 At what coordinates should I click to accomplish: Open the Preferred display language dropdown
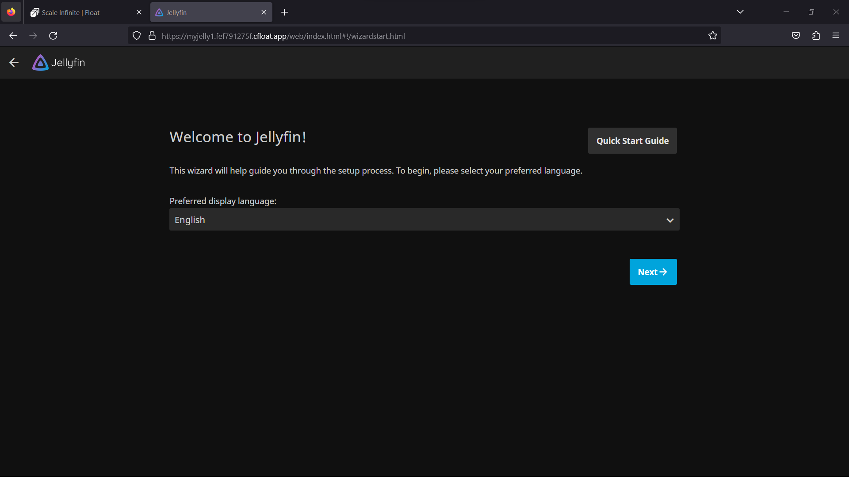[424, 220]
